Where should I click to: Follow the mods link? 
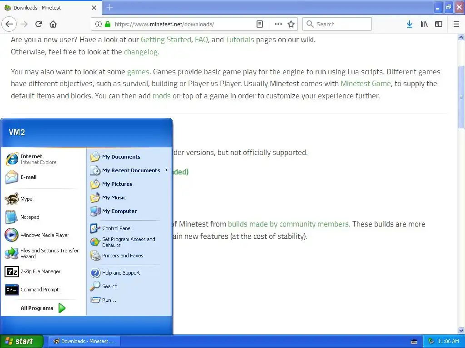[x=161, y=96]
